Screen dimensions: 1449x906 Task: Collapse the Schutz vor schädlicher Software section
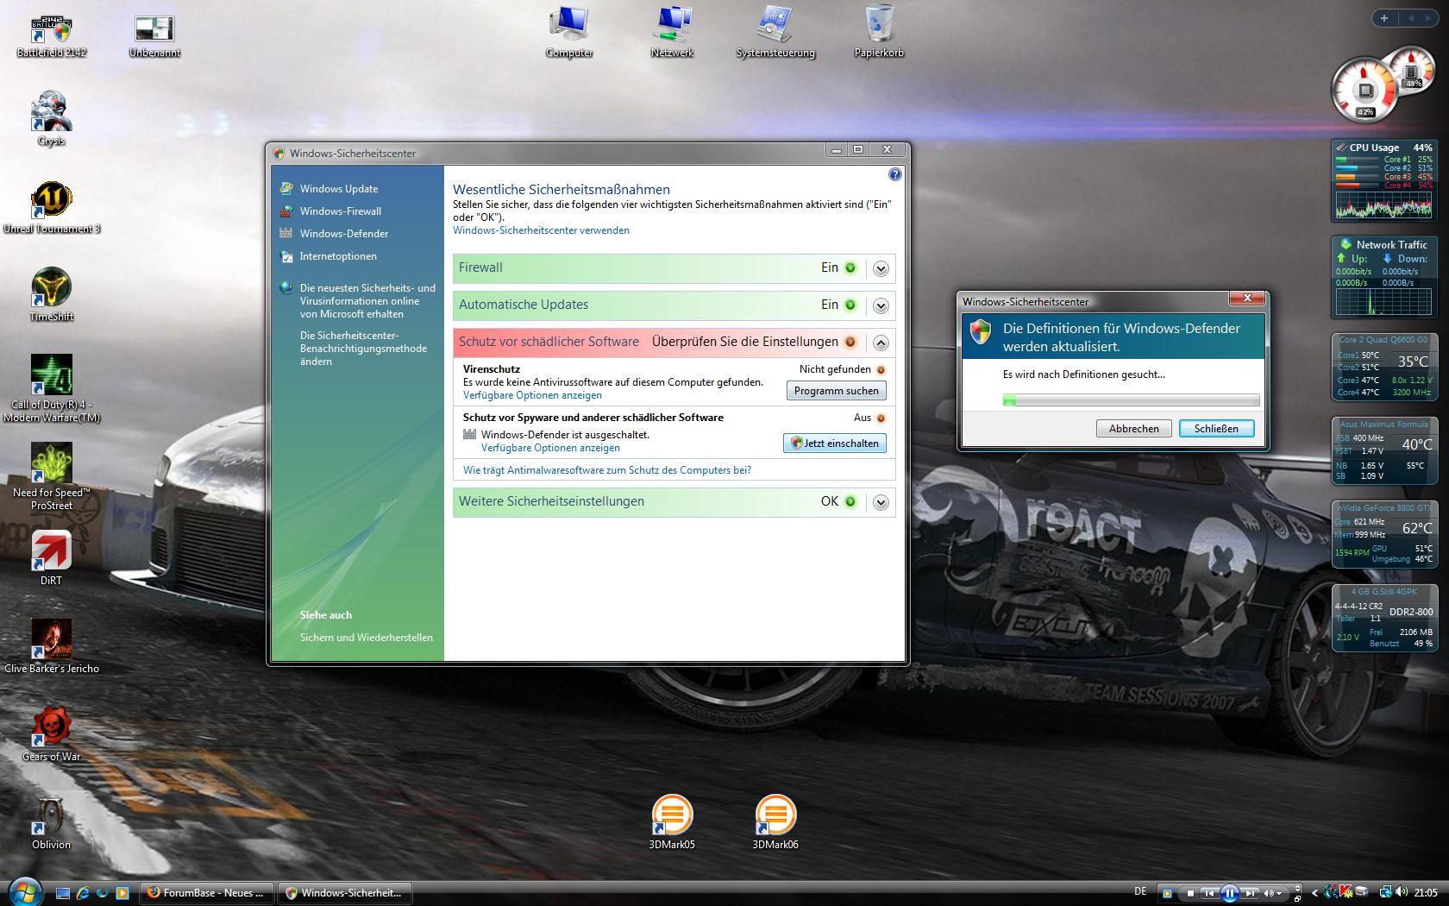click(881, 343)
